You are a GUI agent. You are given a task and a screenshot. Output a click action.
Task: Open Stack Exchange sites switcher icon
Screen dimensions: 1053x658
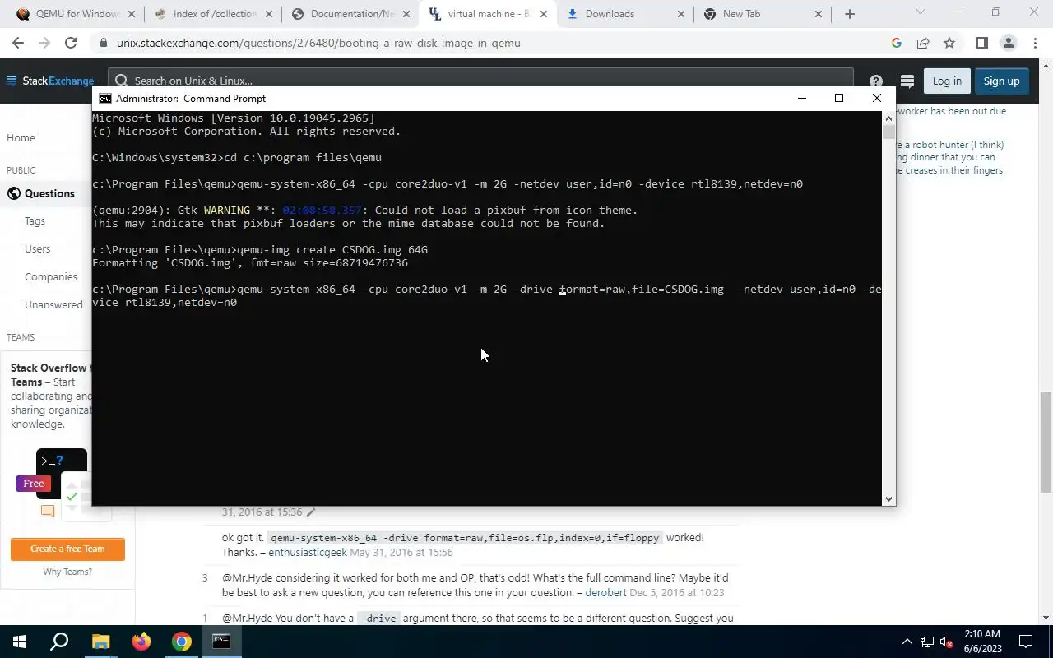coord(907,81)
